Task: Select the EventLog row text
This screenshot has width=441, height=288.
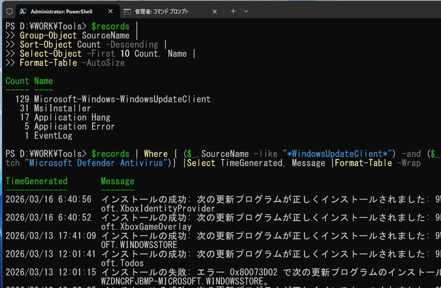Action: (x=53, y=136)
